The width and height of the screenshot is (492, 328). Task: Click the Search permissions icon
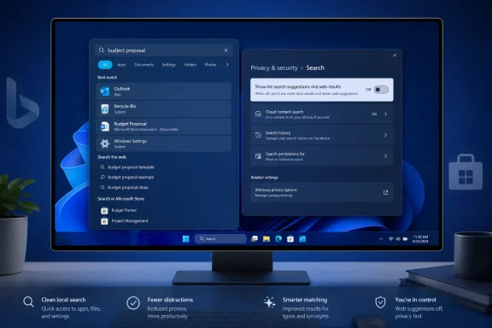[x=258, y=156]
